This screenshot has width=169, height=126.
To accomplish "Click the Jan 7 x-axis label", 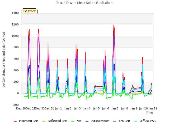I will pyautogui.click(x=115, y=108).
